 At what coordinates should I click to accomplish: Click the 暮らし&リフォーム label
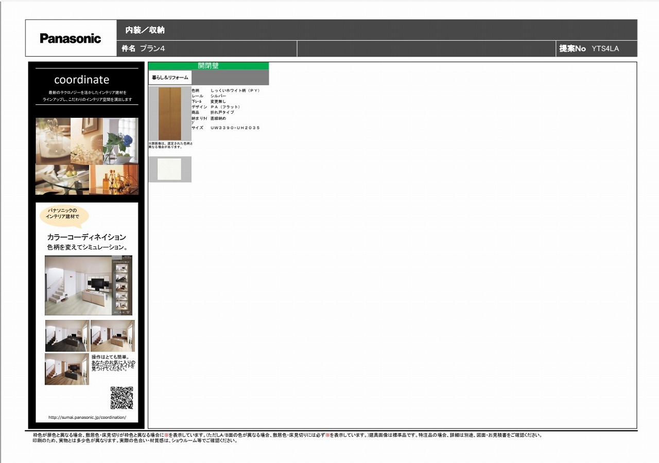170,78
